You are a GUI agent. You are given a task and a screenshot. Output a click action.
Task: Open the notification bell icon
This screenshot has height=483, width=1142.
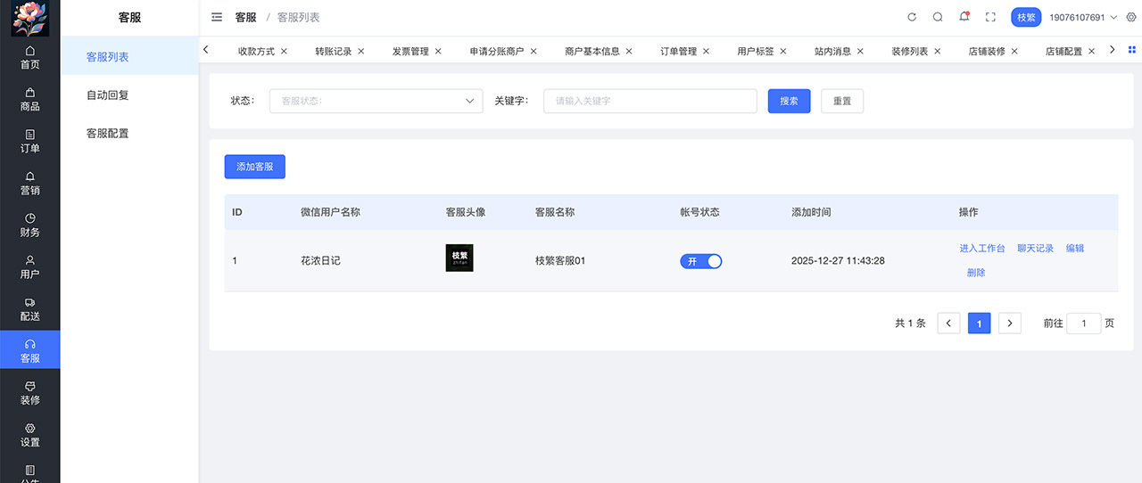click(x=964, y=17)
